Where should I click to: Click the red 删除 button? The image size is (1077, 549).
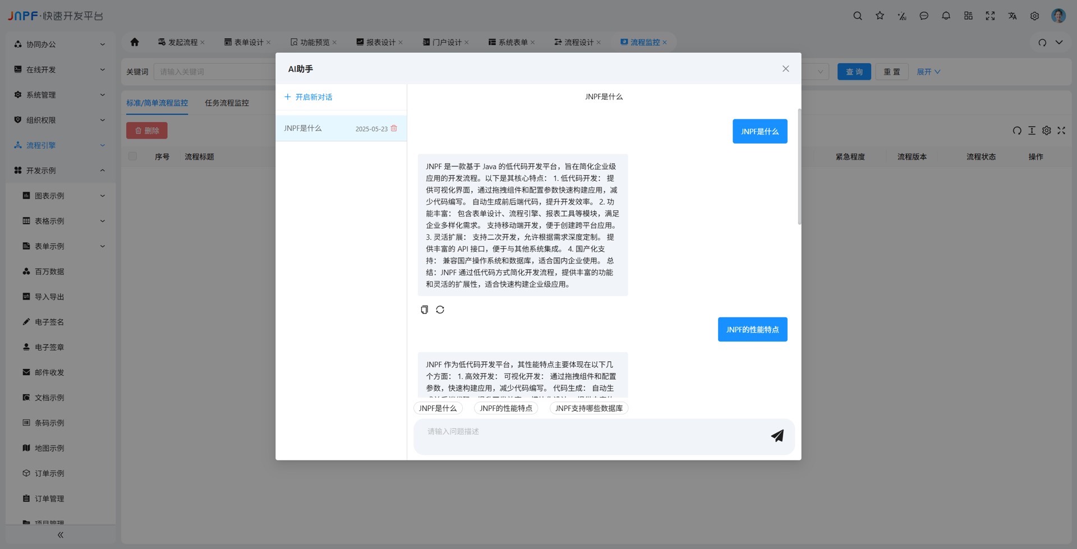[x=147, y=131]
